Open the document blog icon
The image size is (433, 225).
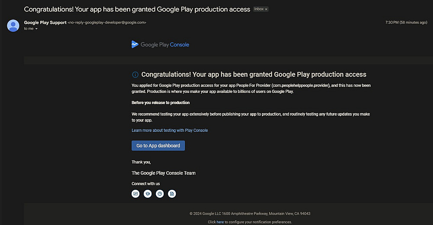[172, 194]
